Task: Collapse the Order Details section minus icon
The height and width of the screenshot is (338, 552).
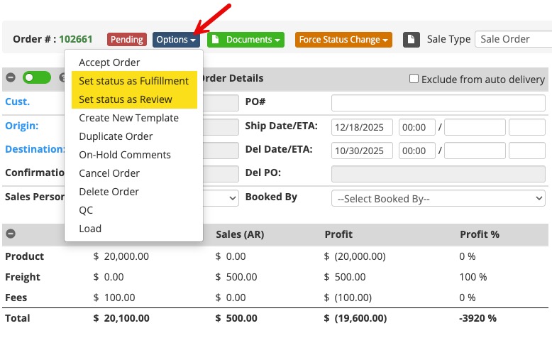Action: [11, 78]
